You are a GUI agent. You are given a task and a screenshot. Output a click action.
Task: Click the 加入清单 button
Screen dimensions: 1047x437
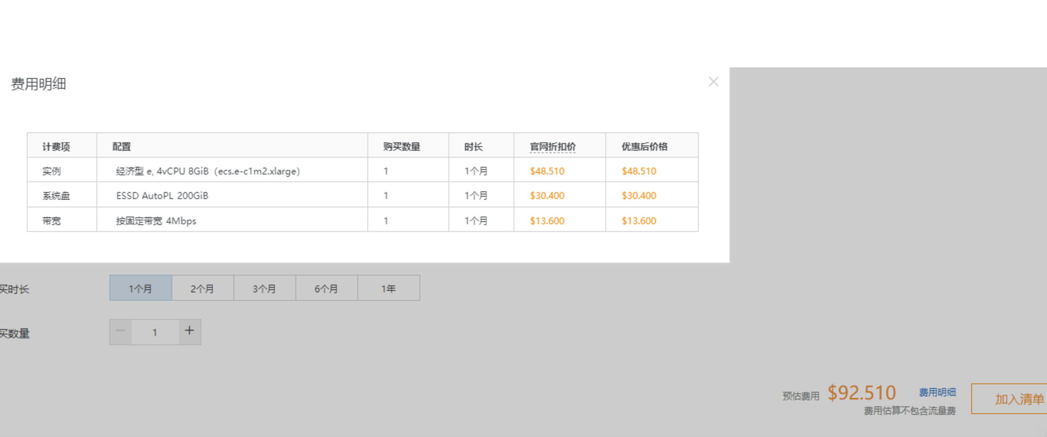click(x=1019, y=399)
